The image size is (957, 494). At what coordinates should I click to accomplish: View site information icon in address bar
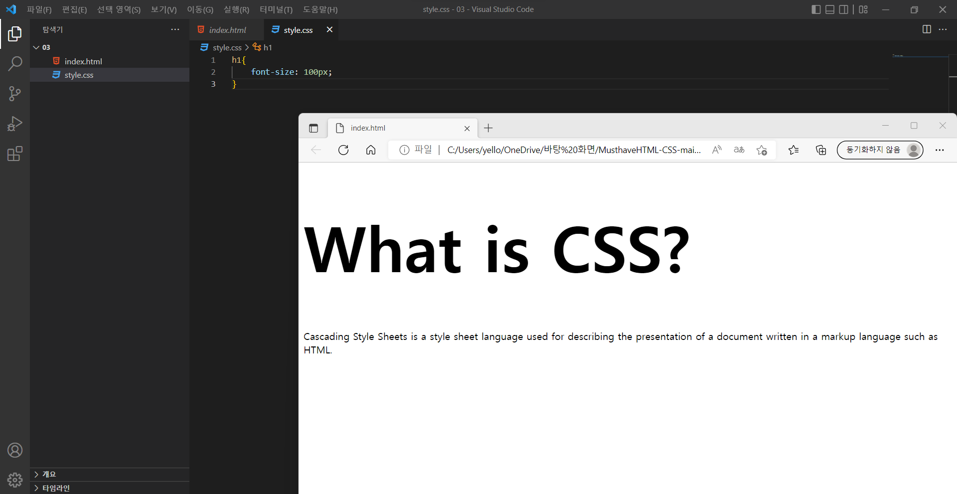point(404,150)
